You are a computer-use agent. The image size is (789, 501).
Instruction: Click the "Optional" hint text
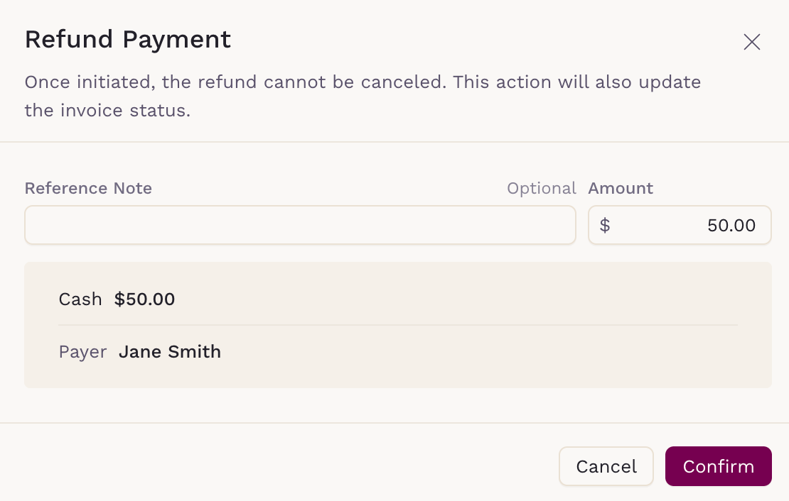tap(541, 188)
